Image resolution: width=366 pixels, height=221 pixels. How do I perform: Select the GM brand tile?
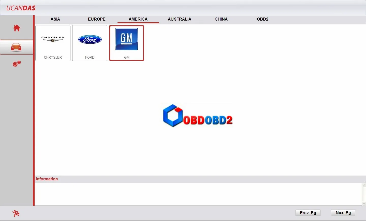coord(127,43)
